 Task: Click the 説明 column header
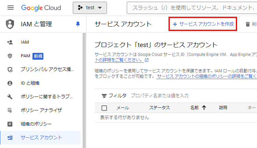[223, 108]
